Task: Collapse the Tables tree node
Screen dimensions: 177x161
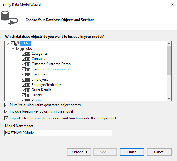Action: click(x=7, y=43)
